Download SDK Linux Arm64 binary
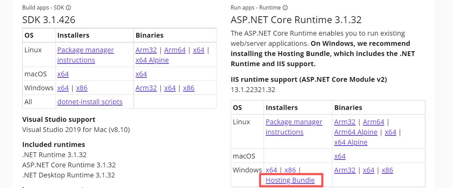Screen dimensions: 453x188 click(175, 50)
